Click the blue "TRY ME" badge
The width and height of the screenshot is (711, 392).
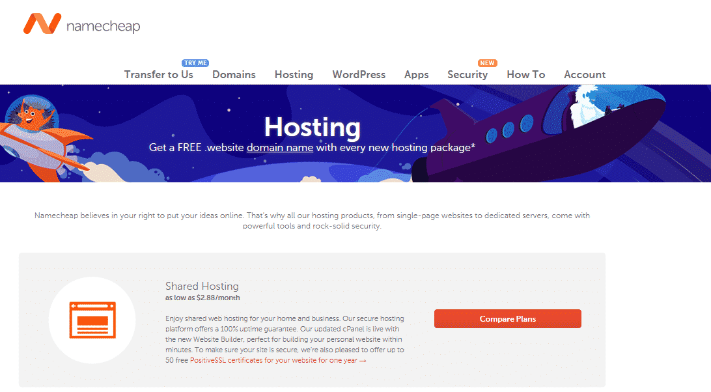(x=195, y=63)
